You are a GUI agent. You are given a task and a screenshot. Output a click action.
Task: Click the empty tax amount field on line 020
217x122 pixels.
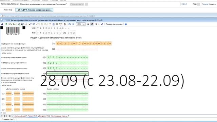(x=77, y=49)
